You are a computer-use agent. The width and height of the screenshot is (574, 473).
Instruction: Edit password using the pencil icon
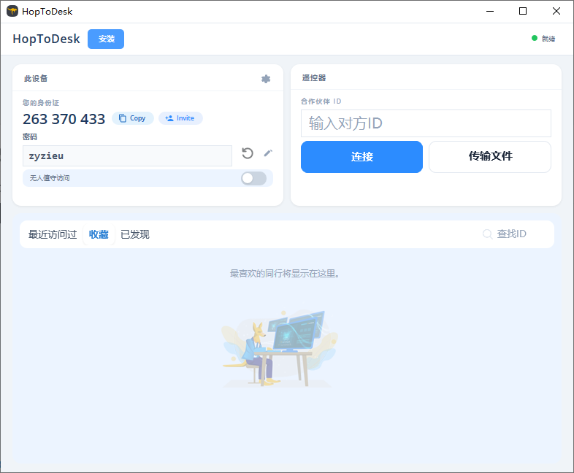click(x=268, y=153)
